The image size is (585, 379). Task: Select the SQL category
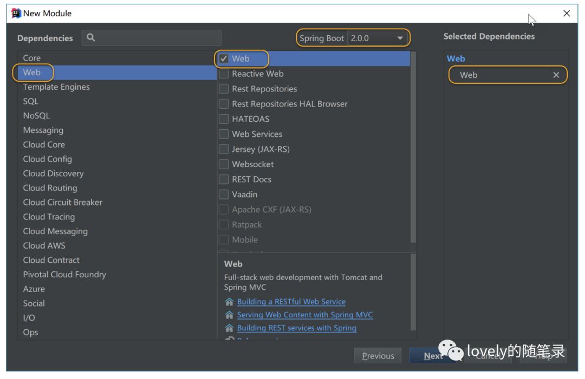tap(117, 101)
